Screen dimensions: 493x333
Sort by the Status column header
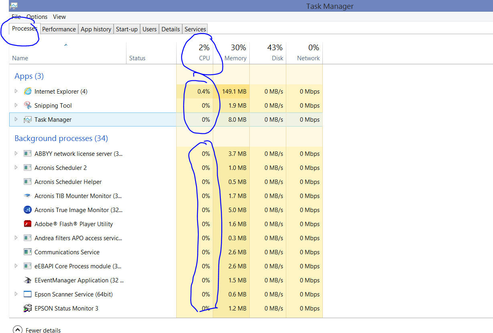coord(151,53)
